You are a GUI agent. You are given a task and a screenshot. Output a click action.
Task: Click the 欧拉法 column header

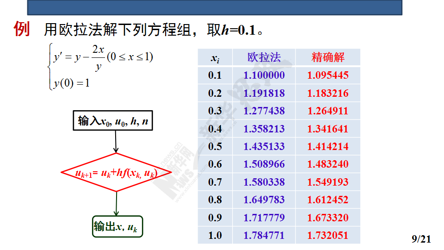[264, 57]
